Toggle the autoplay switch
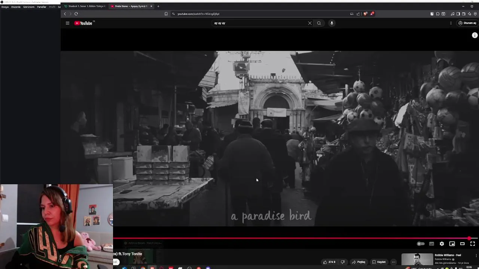Image resolution: width=479 pixels, height=269 pixels. tap(421, 244)
